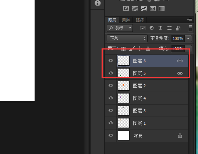The image size is (198, 154).
Task: Click the shape layer filter icon
Action: [x=169, y=28]
